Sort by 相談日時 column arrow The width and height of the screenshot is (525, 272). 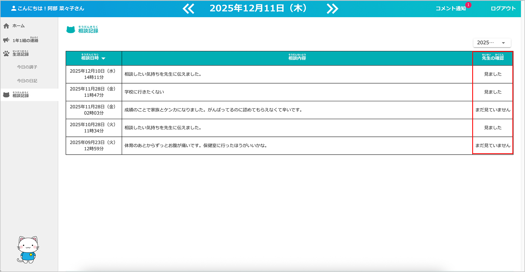103,58
